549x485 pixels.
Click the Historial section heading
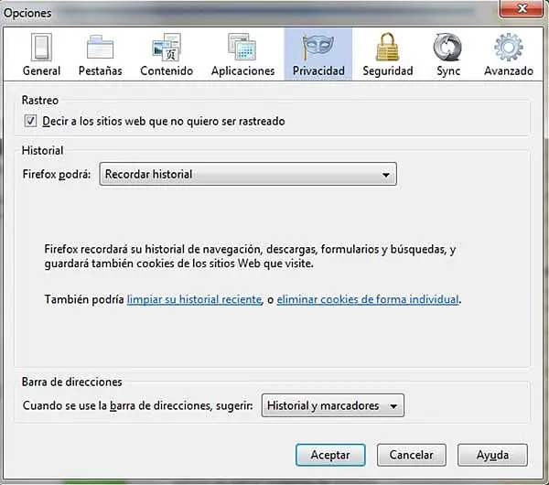coord(42,151)
